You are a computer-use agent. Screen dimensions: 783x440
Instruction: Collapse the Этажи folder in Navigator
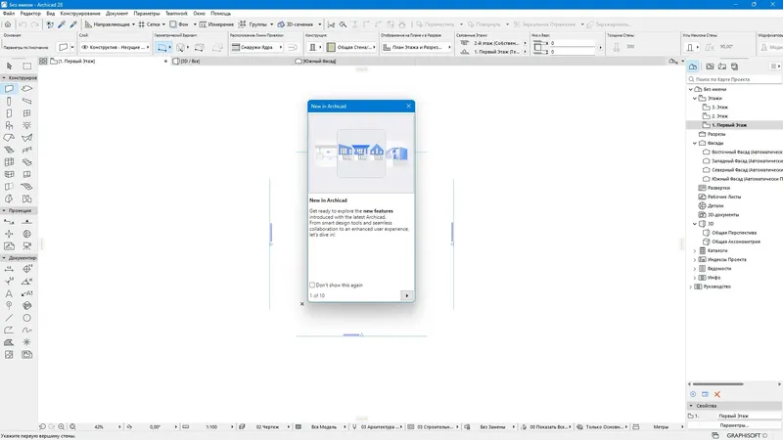pos(695,99)
